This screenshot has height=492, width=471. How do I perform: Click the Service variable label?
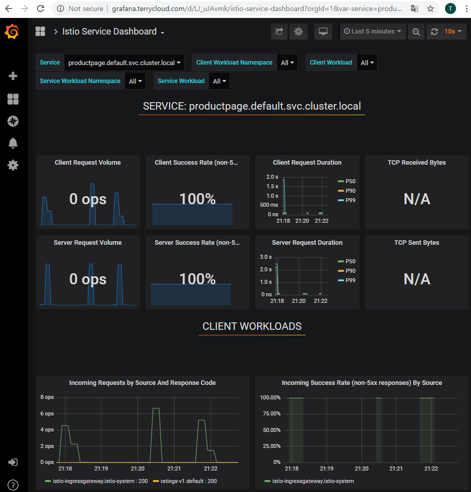click(50, 63)
